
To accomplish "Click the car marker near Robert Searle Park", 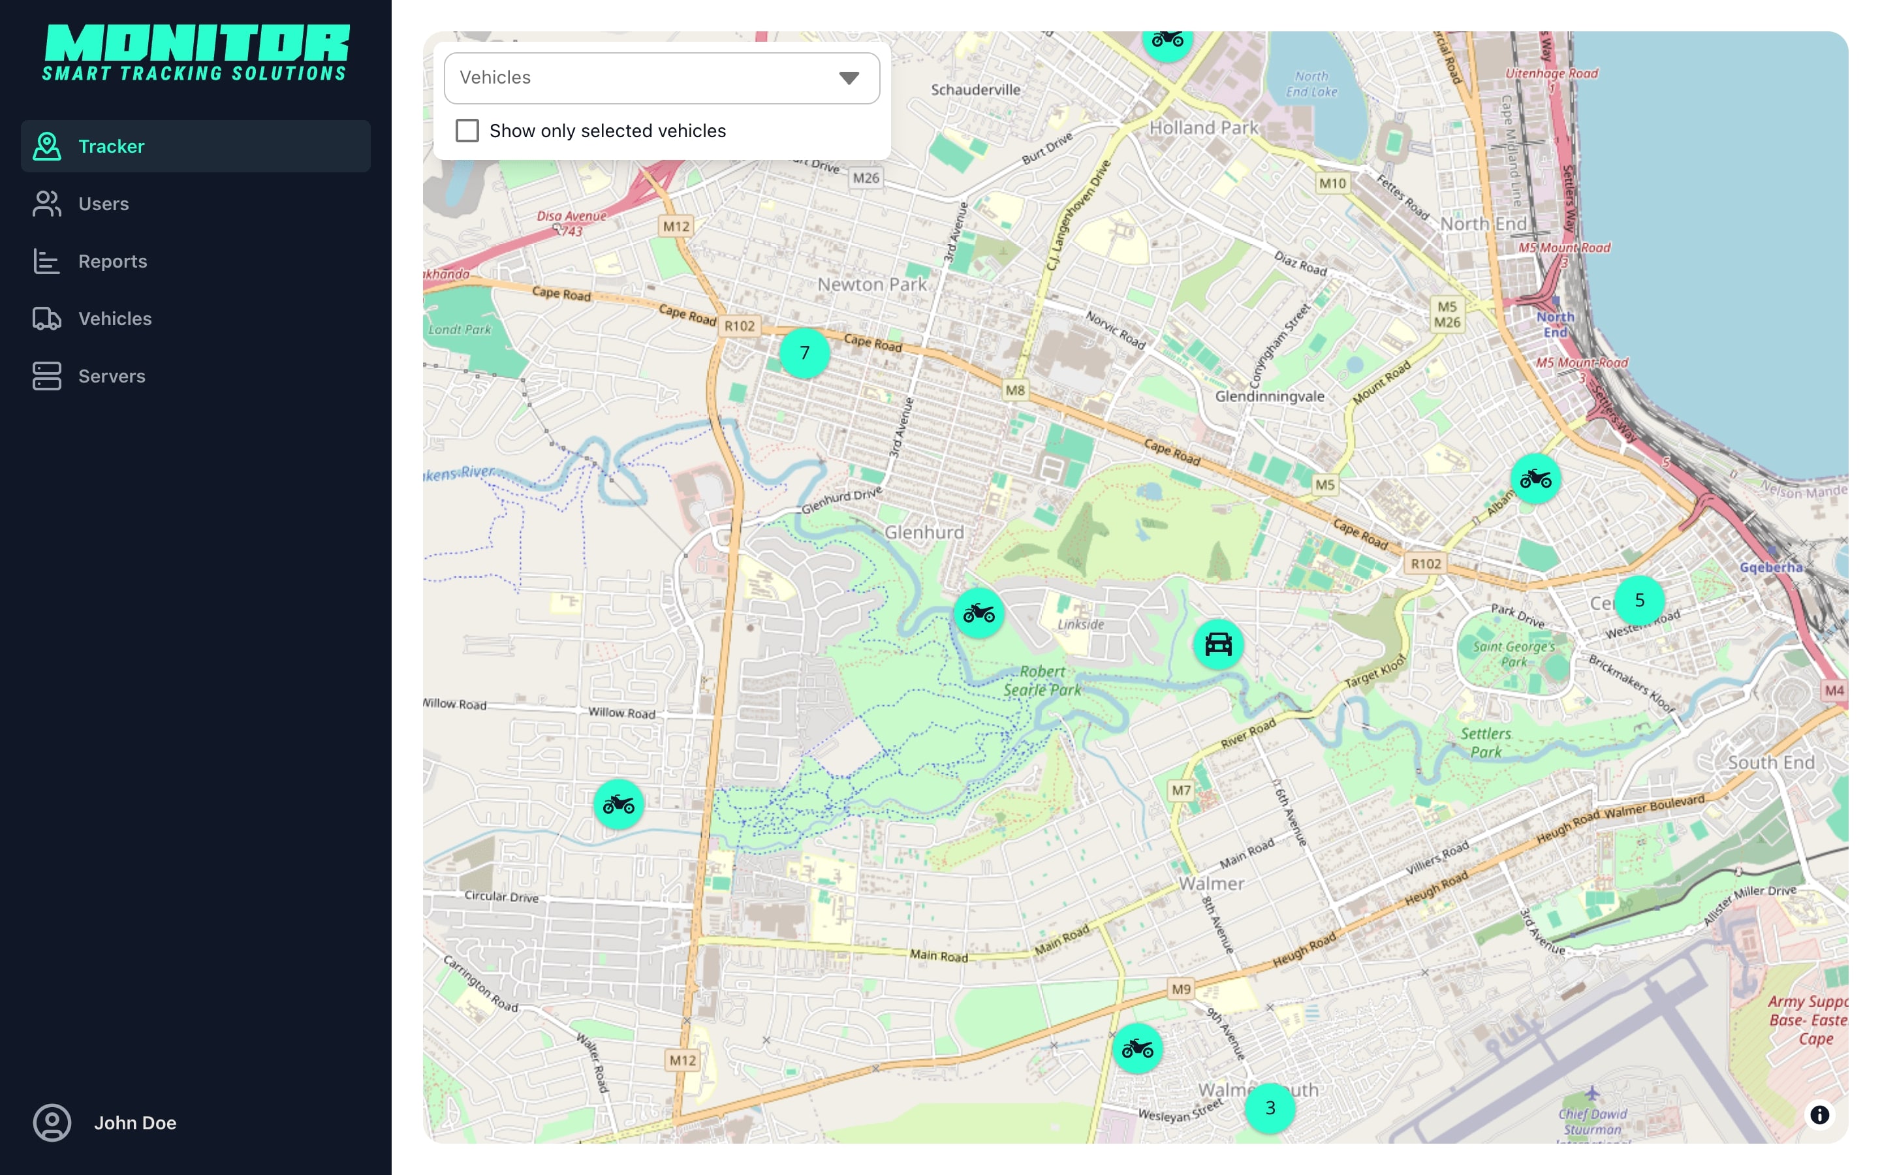I will click(1217, 644).
